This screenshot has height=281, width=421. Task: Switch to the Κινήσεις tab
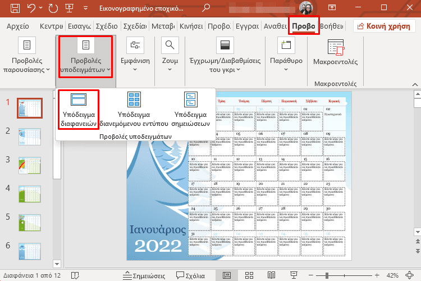pyautogui.click(x=191, y=26)
